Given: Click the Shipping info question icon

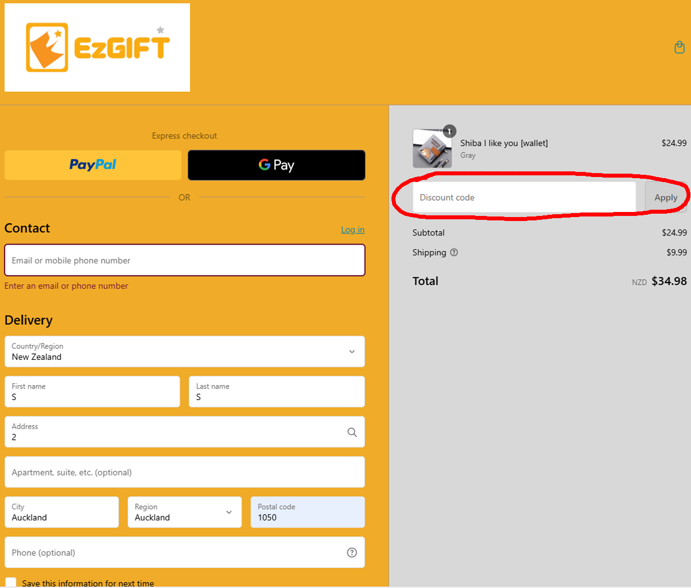Looking at the screenshot, I should tap(454, 253).
